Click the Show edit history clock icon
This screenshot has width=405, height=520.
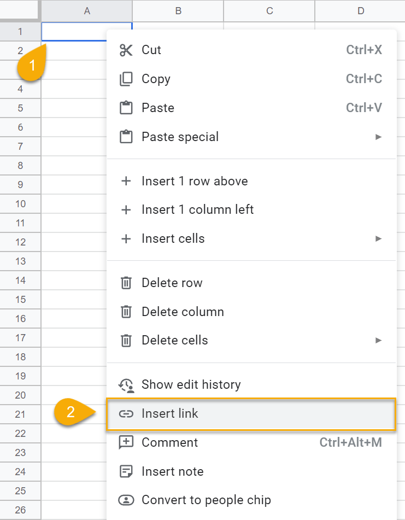pos(126,385)
